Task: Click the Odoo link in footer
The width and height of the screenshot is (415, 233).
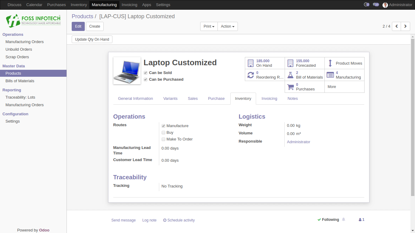Action: (44, 230)
